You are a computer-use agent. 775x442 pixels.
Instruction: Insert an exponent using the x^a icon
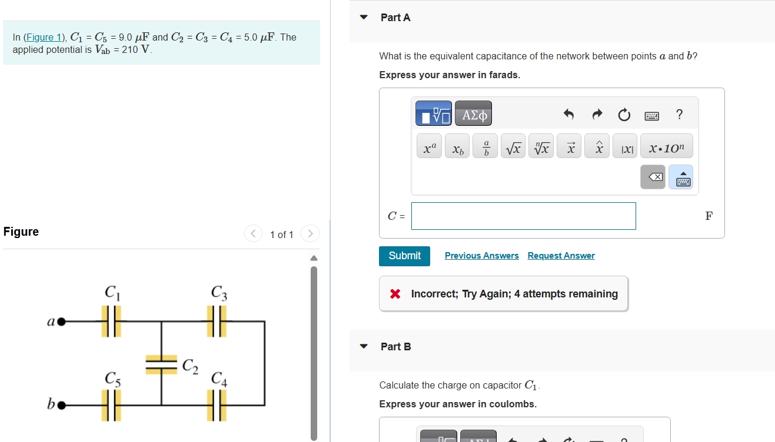point(428,146)
